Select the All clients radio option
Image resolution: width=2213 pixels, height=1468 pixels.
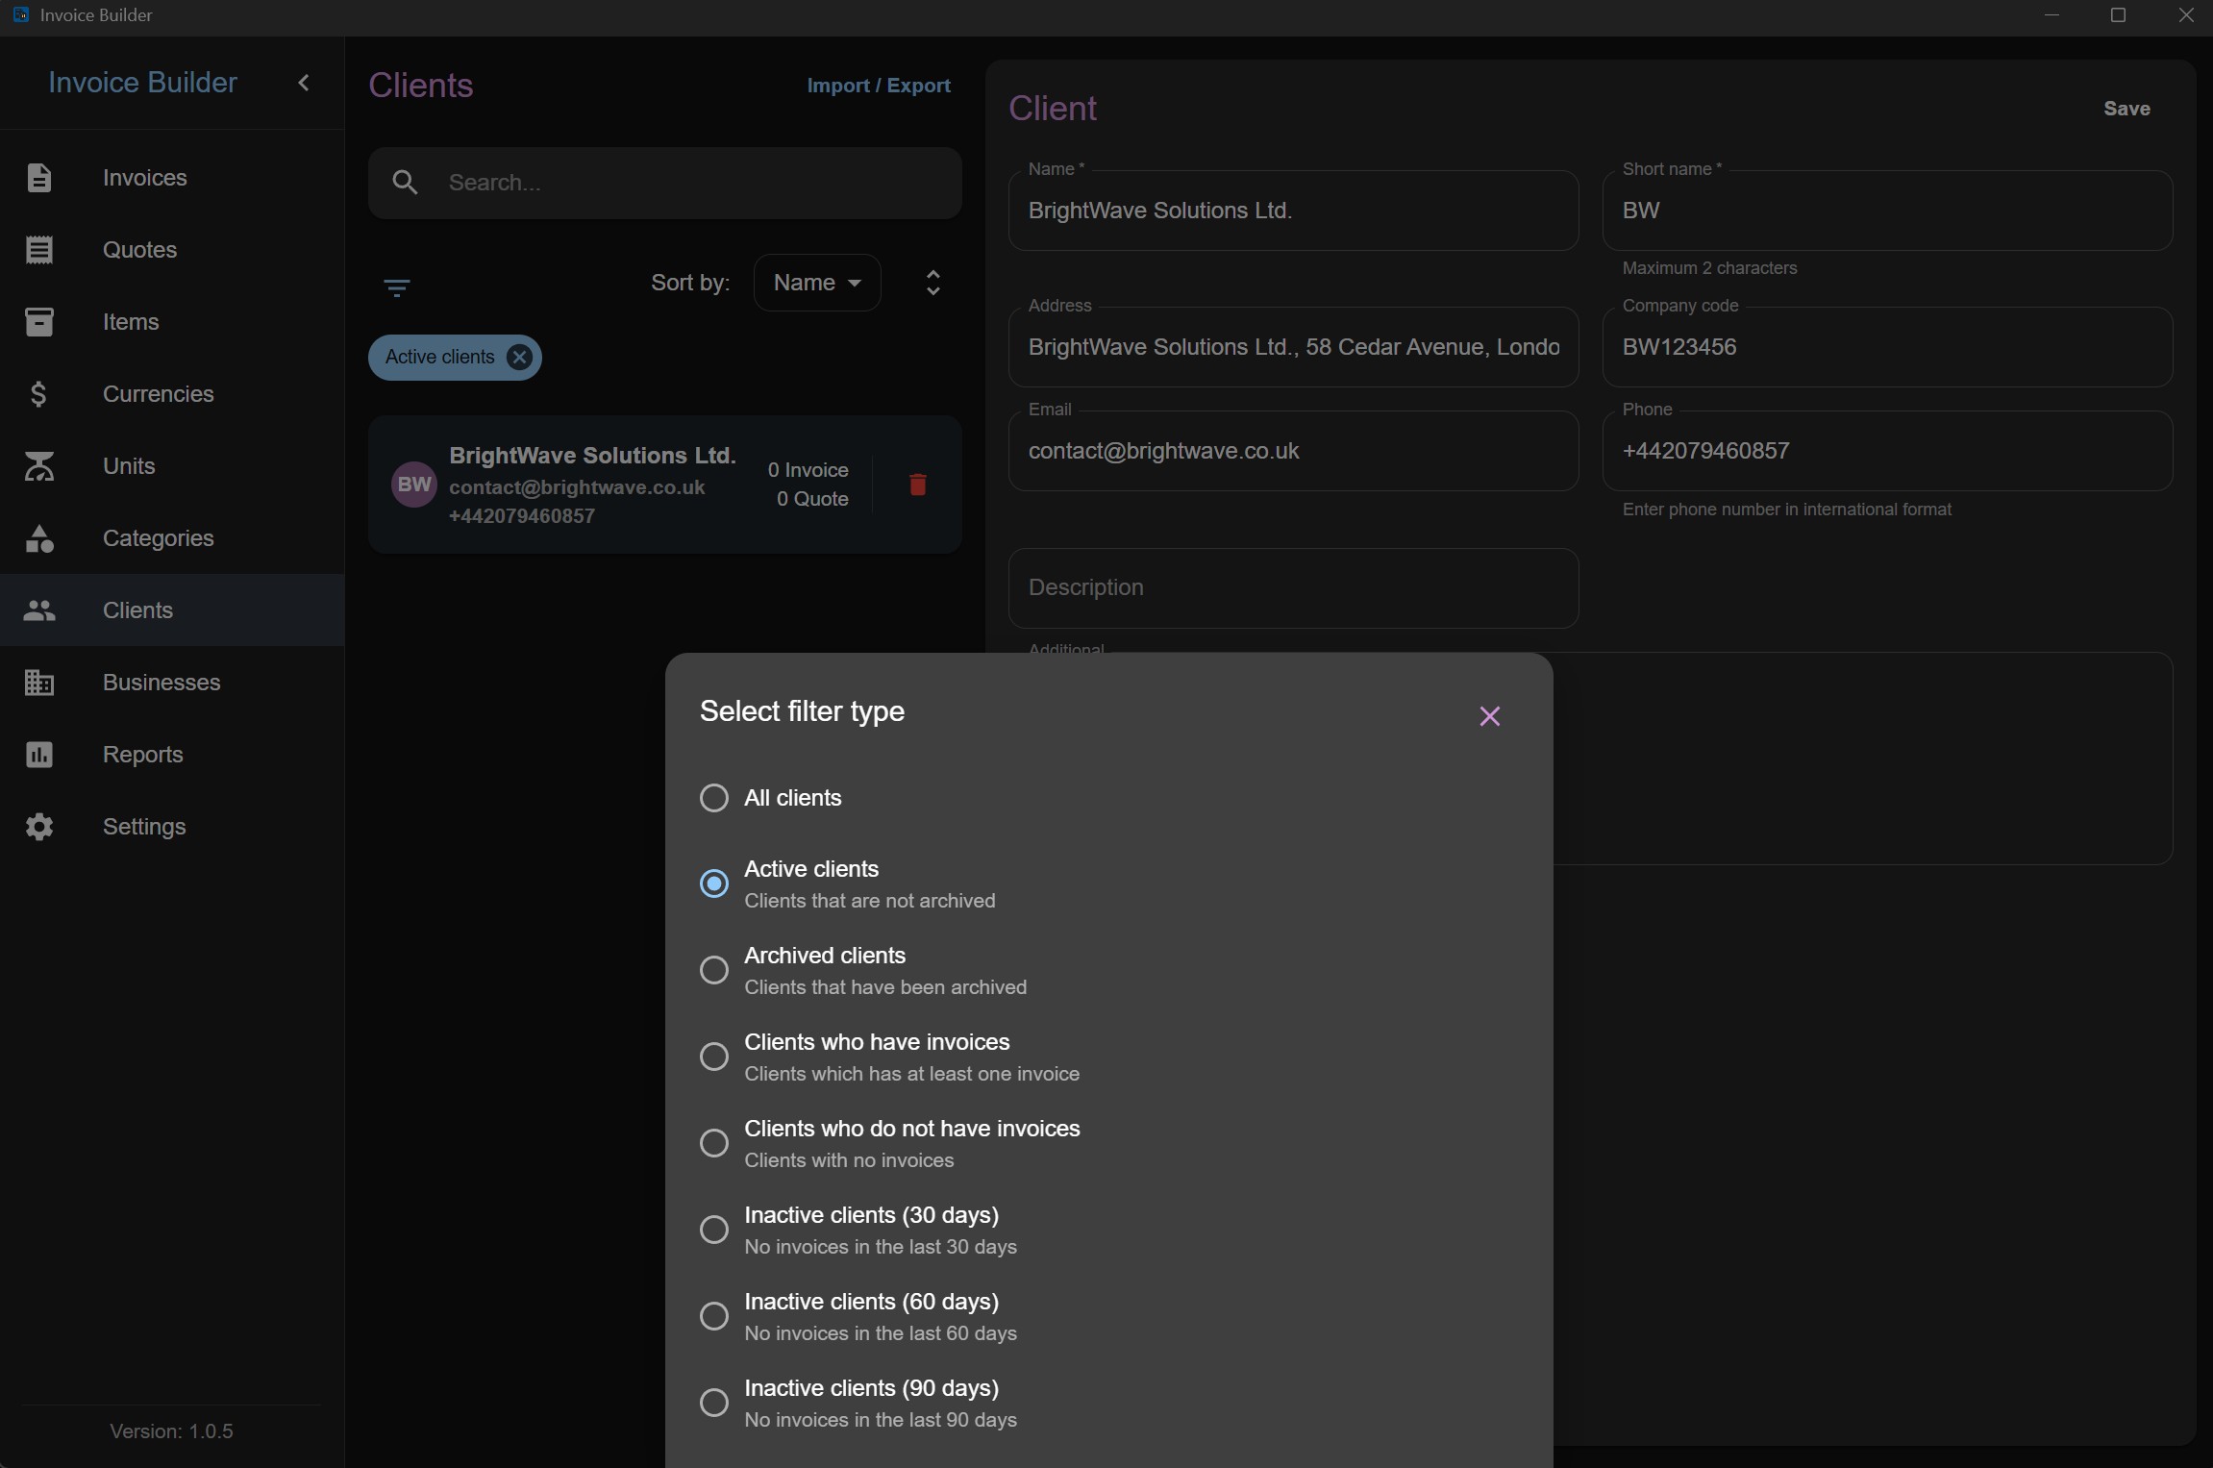click(x=714, y=798)
